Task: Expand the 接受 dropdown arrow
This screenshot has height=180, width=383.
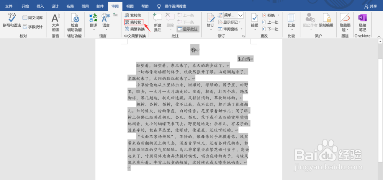Action: pos(255,30)
